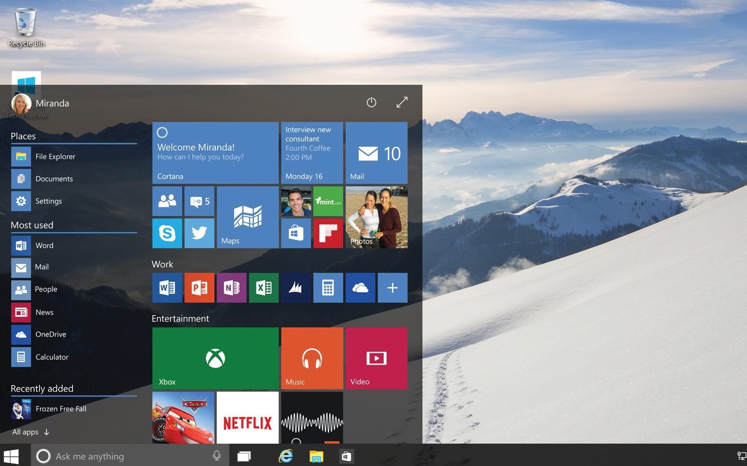
Task: Open Miranda's user account picture
Action: pos(21,103)
